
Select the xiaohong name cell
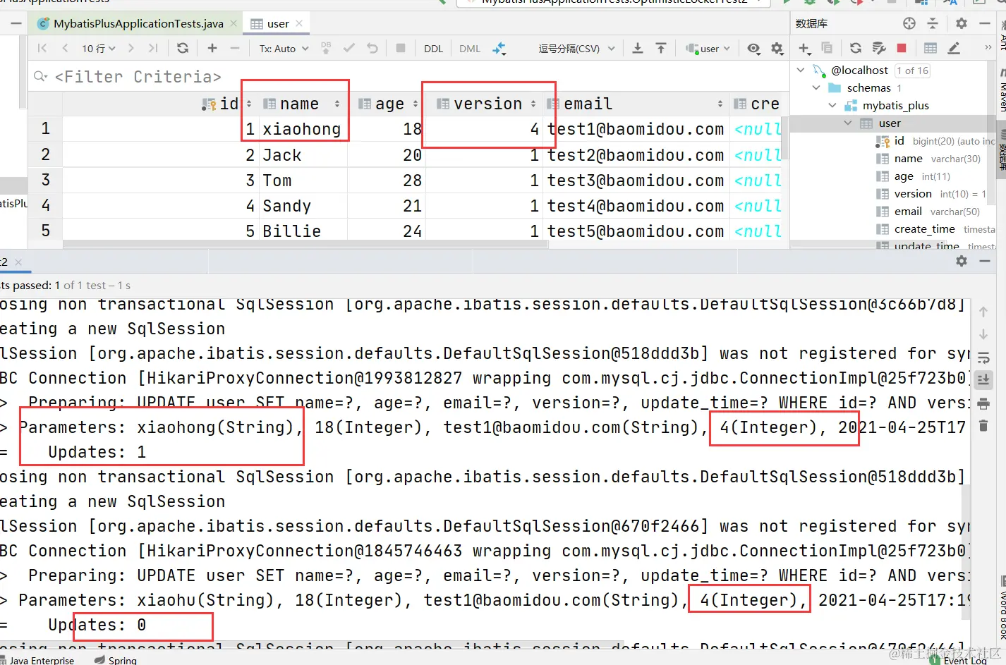[302, 129]
